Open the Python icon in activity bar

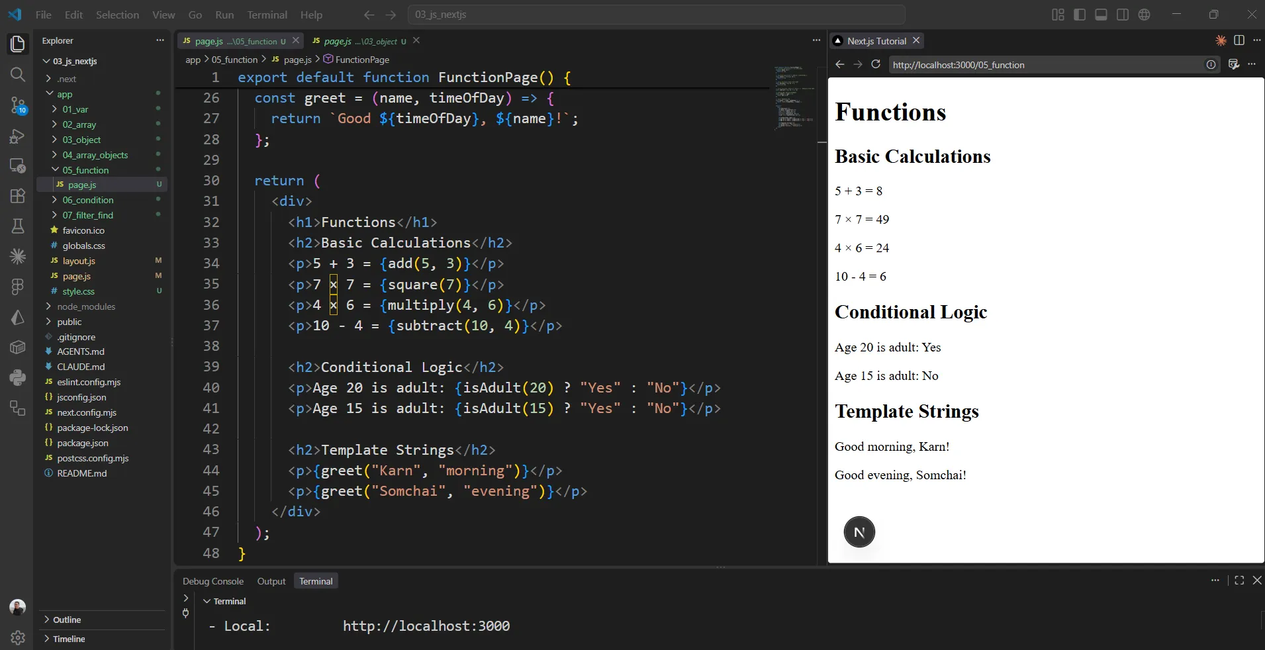18,377
